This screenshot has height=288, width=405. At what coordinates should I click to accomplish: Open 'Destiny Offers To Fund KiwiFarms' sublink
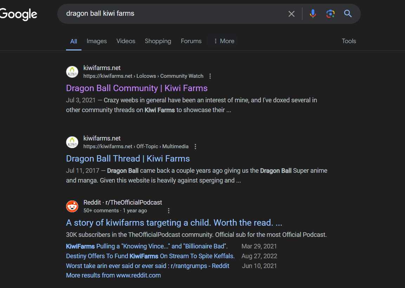(150, 256)
